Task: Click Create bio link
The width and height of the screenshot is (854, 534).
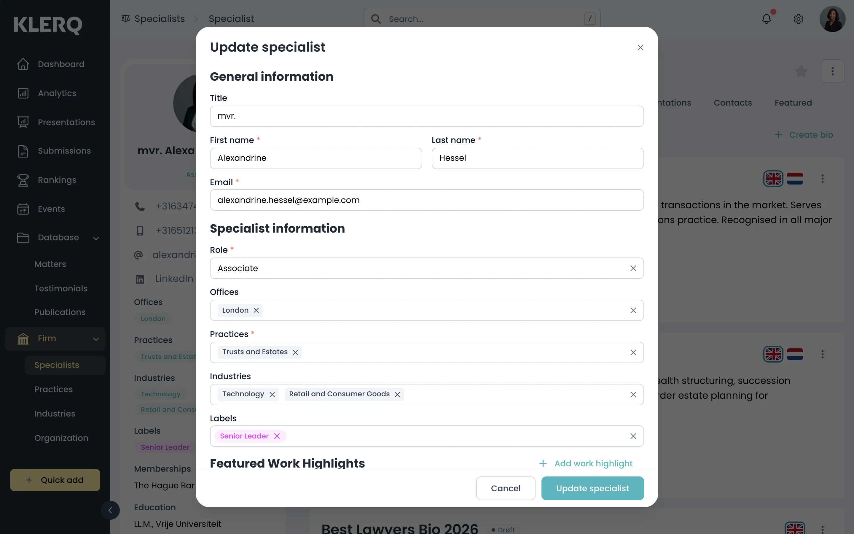Action: pyautogui.click(x=804, y=135)
